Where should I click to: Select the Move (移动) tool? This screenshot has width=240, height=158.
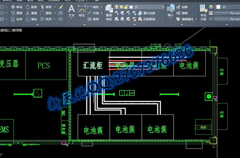(17, 7)
